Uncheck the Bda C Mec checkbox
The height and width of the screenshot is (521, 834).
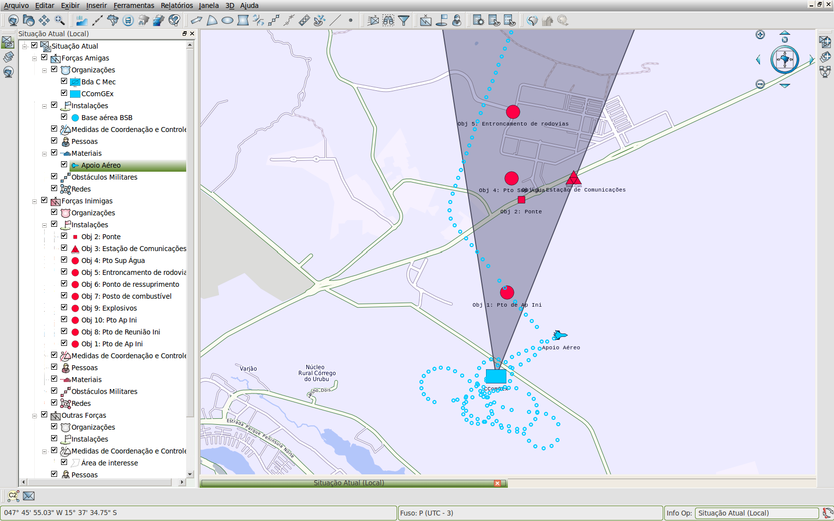64,81
